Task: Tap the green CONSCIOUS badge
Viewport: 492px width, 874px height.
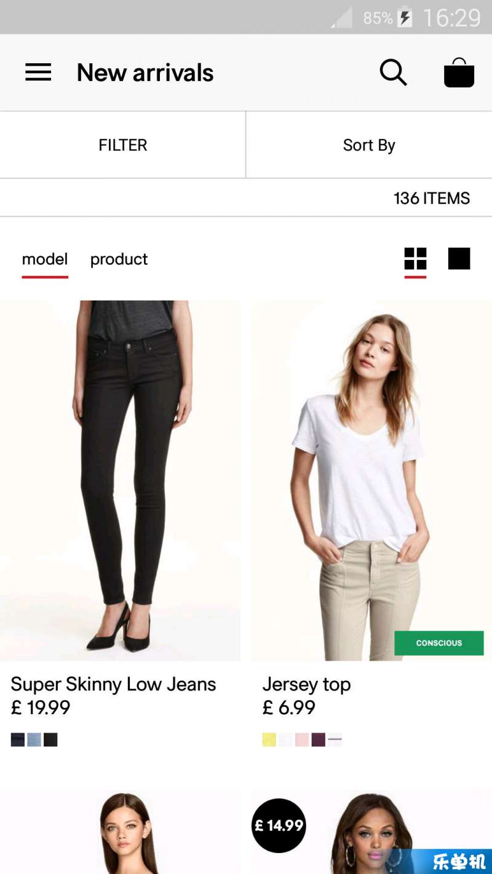Action: 439,643
